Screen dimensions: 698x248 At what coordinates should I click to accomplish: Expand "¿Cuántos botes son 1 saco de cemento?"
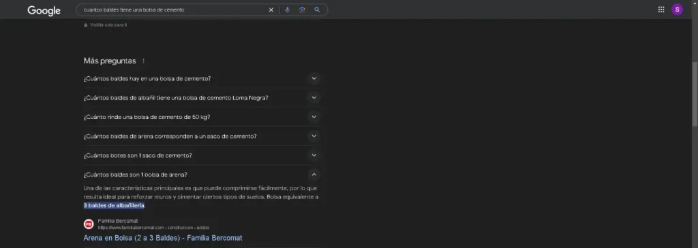pos(202,156)
